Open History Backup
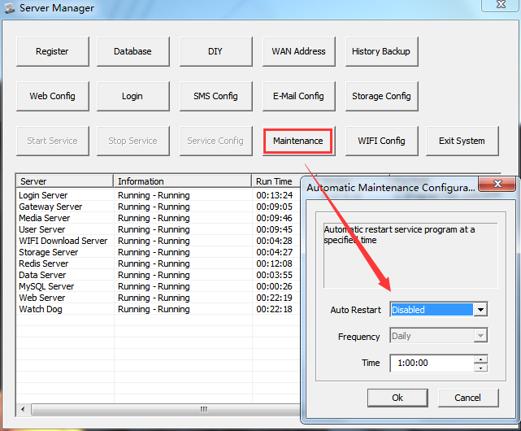Viewport: 521px width, 431px height. 381,51
